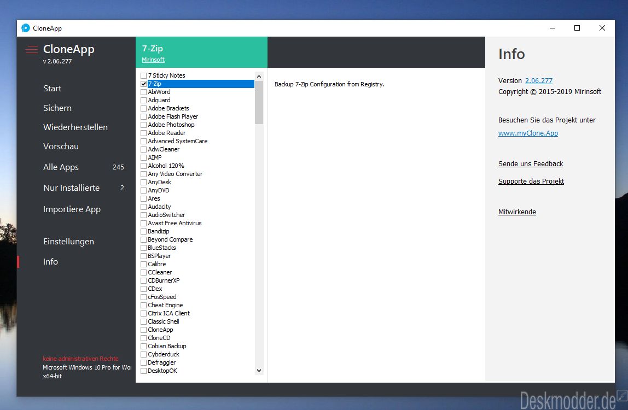Select CloneCD in the app list
This screenshot has height=410, width=628.
click(159, 338)
